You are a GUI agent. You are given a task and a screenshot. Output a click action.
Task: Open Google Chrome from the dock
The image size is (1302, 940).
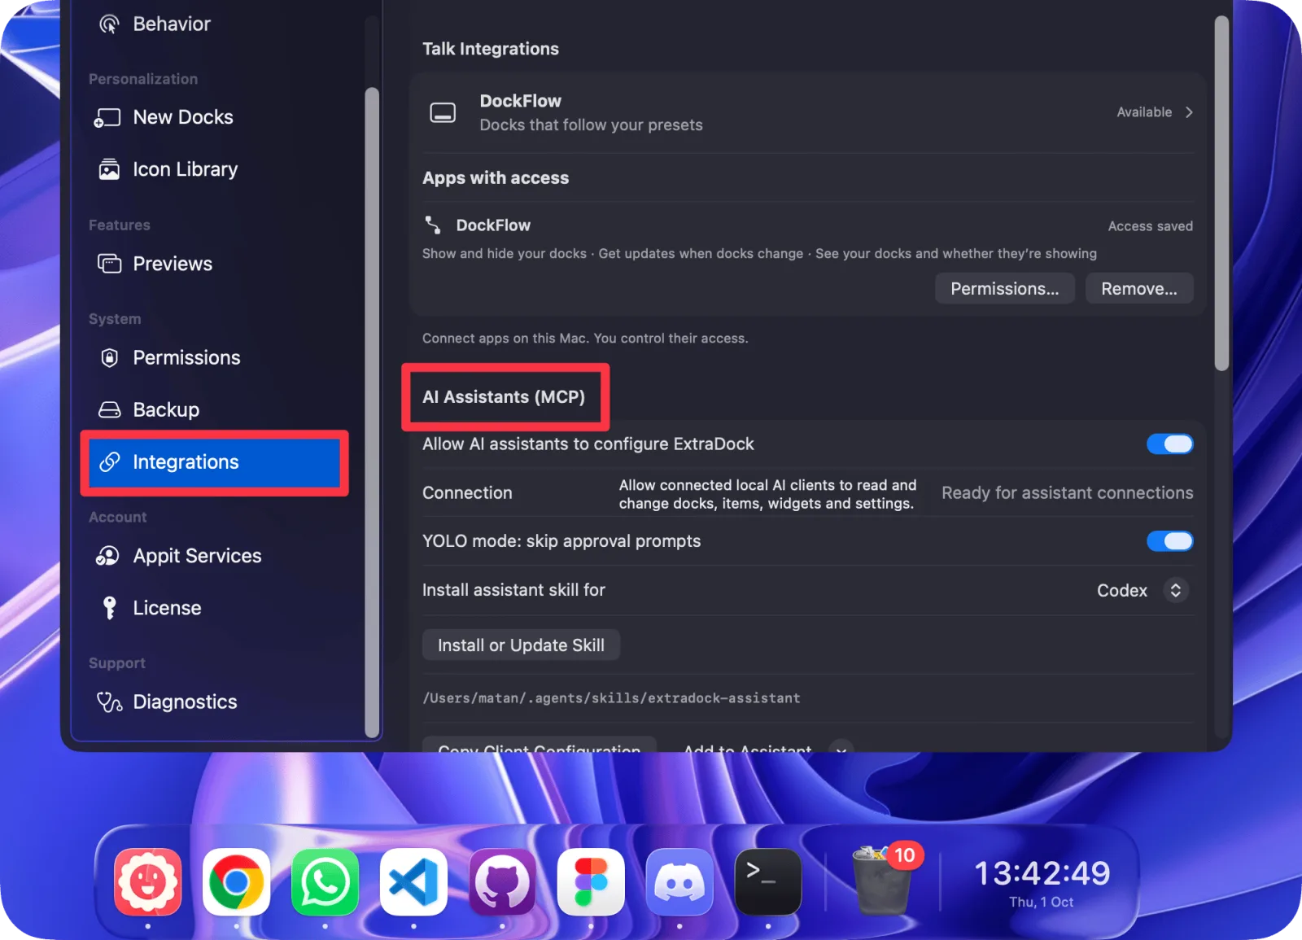pyautogui.click(x=237, y=882)
